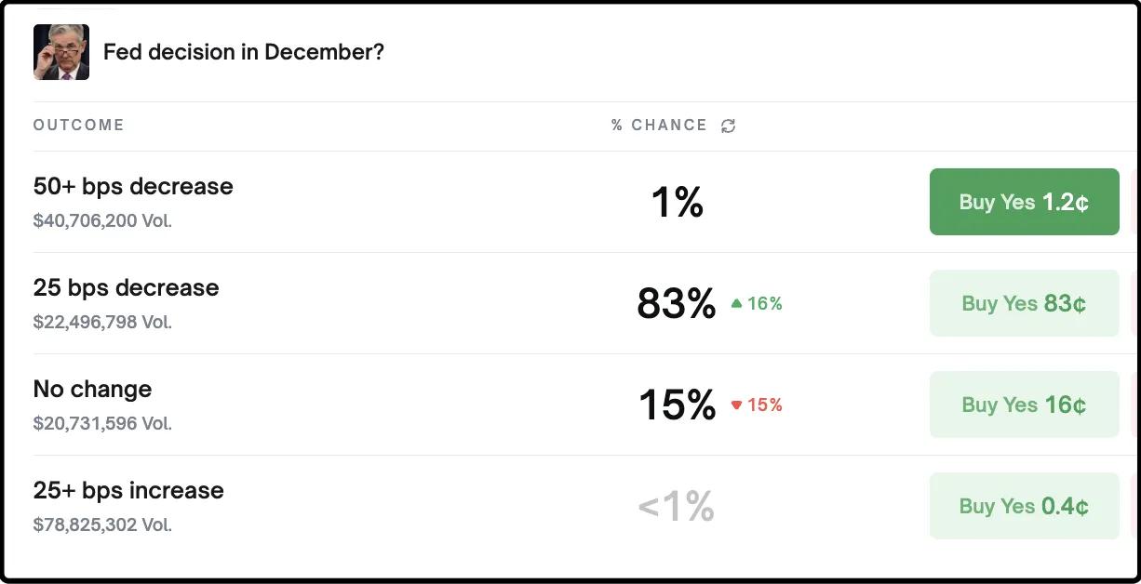Image resolution: width=1141 pixels, height=584 pixels.
Task: Click the refresh icon beside % CHANCE
Action: 728,126
